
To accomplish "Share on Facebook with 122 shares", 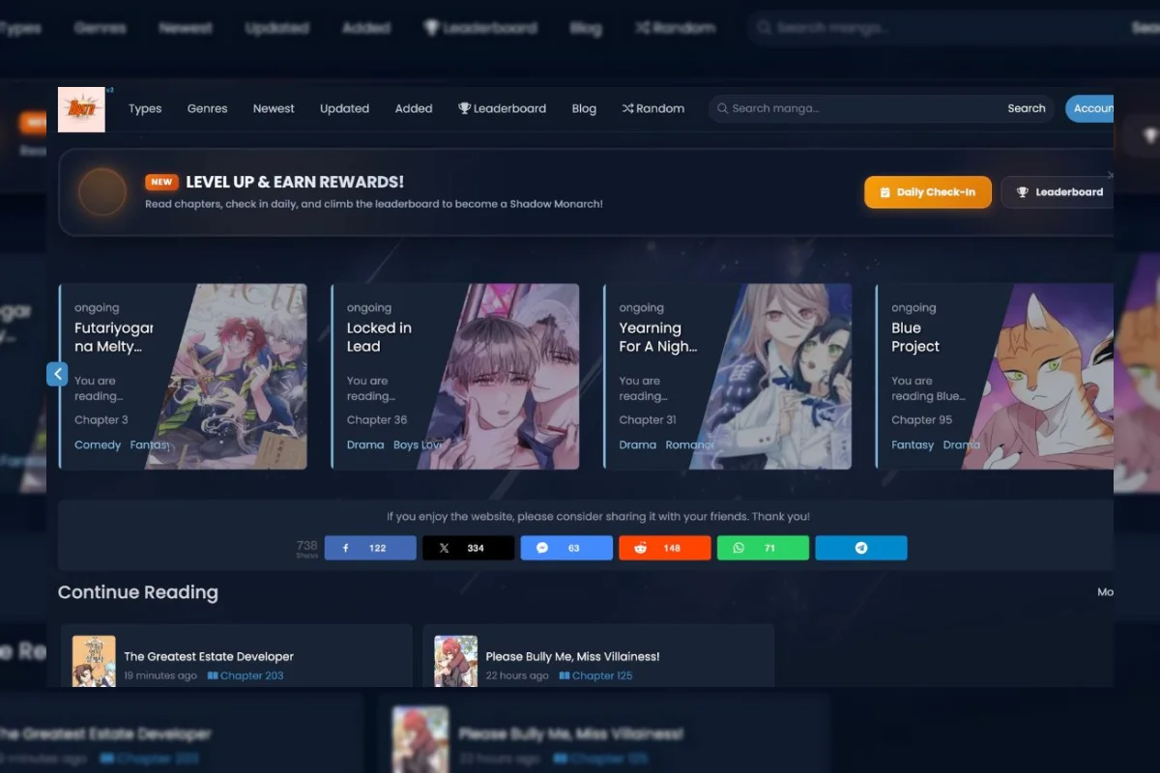I will click(x=370, y=548).
